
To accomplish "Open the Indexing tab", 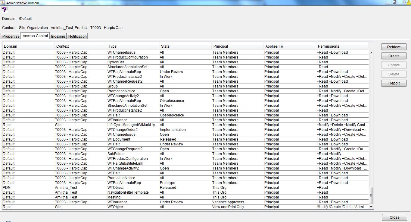I will point(58,36).
